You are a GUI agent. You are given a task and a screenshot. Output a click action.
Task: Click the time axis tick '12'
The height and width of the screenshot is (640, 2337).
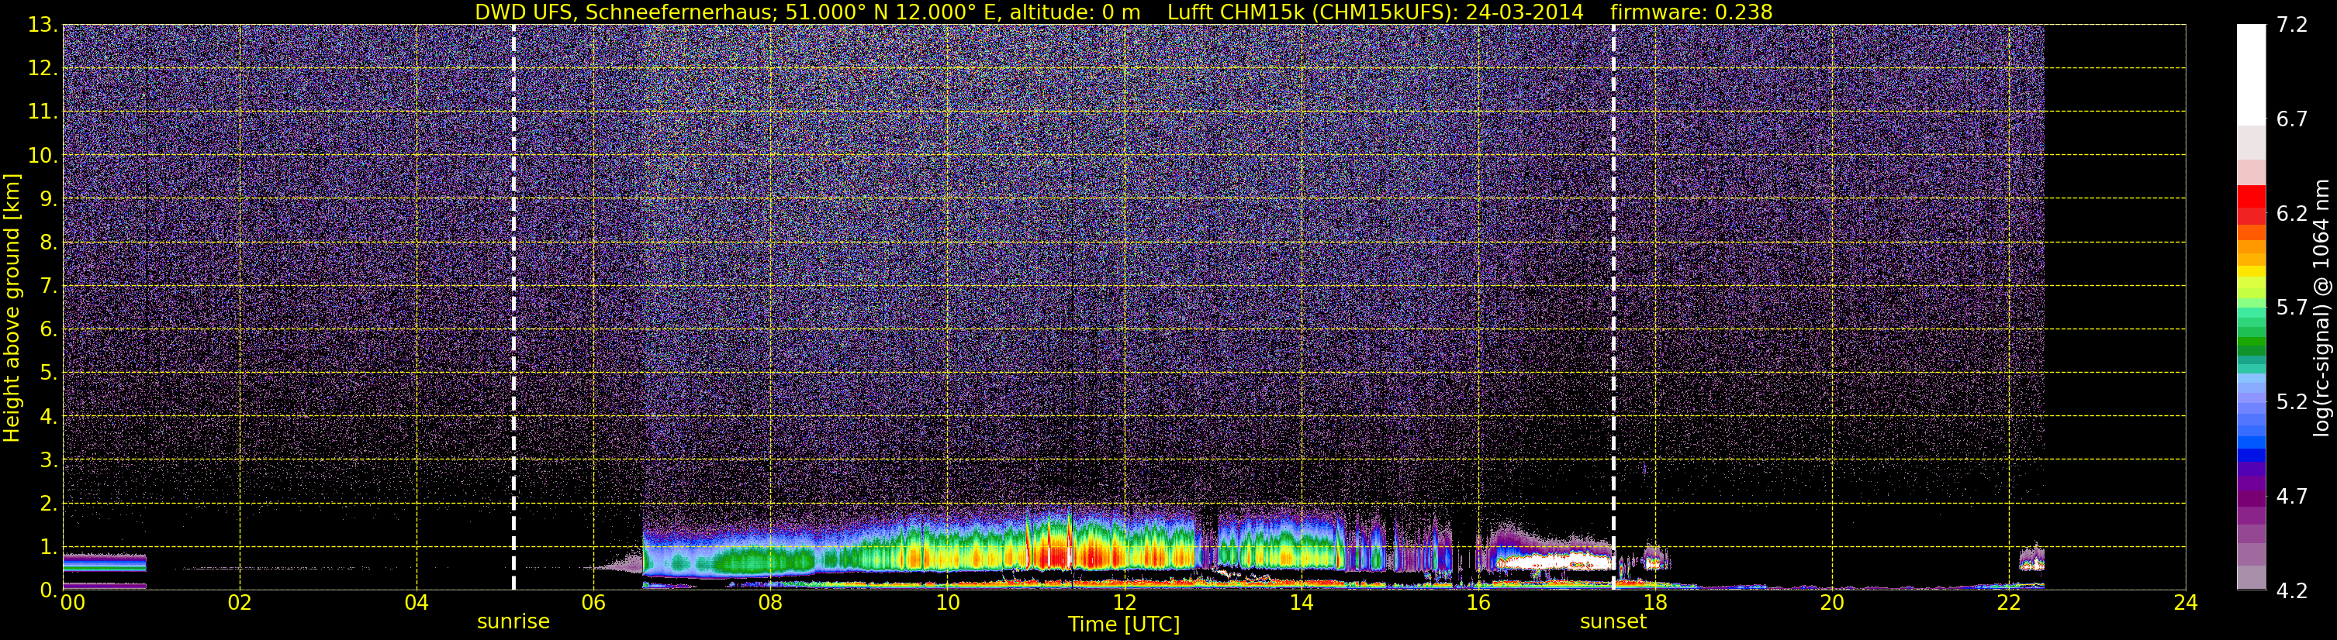[1124, 603]
